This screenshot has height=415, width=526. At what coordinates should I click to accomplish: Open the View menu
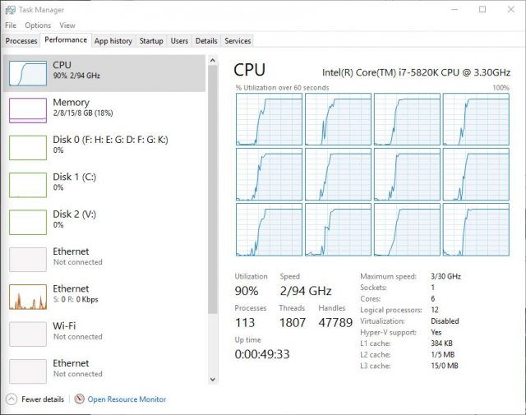[x=67, y=25]
